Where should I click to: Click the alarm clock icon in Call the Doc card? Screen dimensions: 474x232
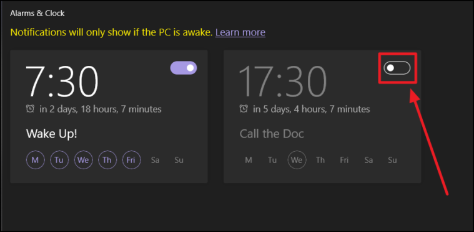point(244,109)
